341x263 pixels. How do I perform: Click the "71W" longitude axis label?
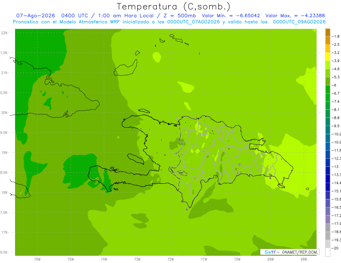click(x=204, y=259)
